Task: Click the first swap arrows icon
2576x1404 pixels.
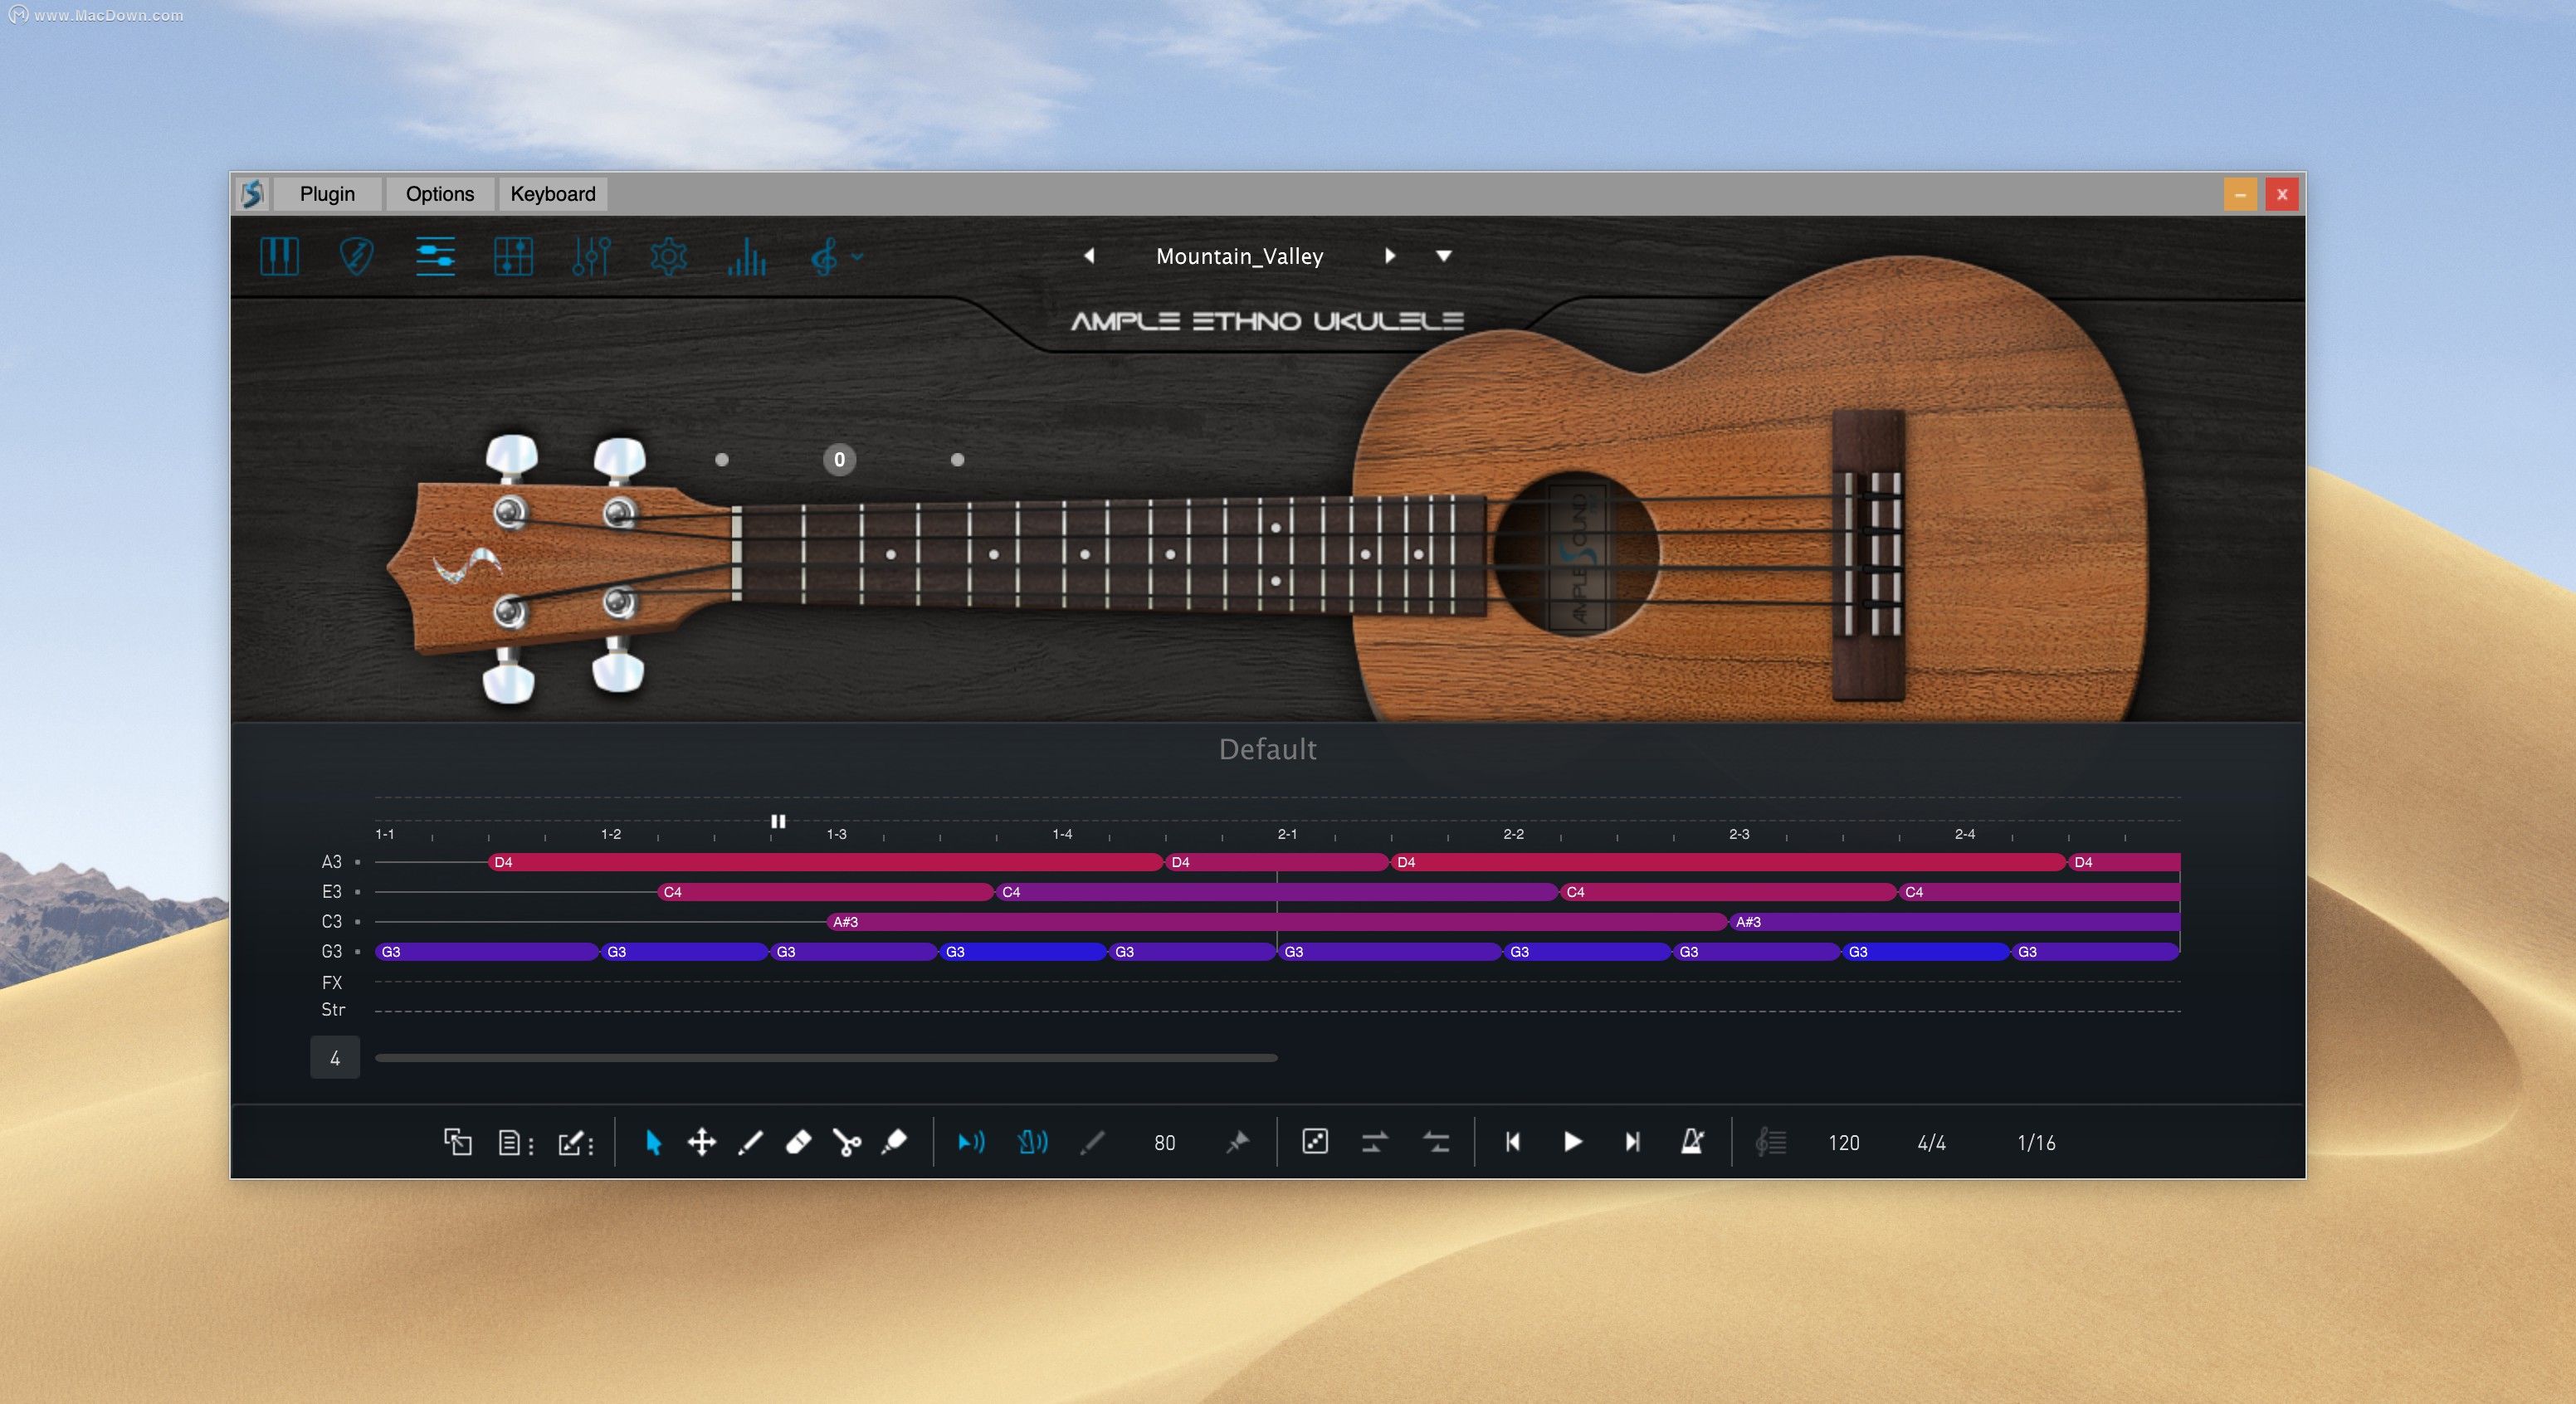Action: (1374, 1142)
